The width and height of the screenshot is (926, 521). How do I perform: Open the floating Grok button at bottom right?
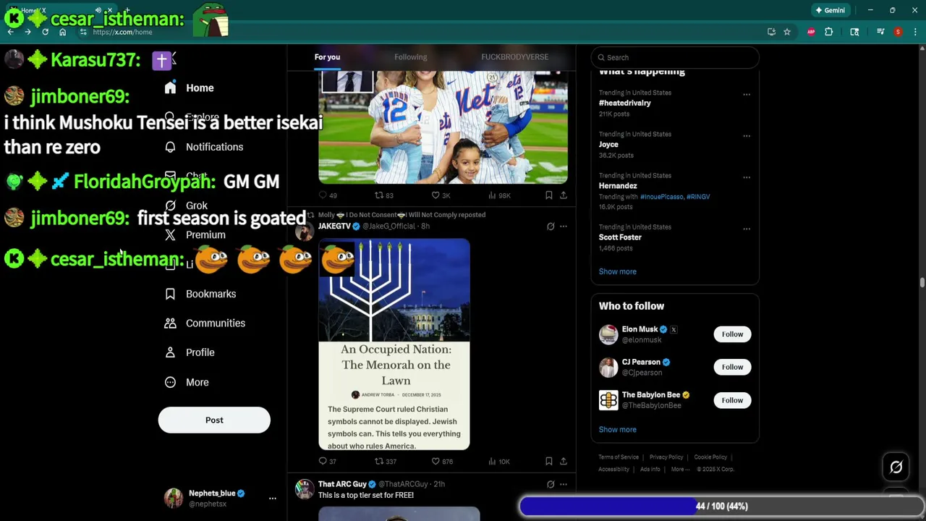(896, 467)
